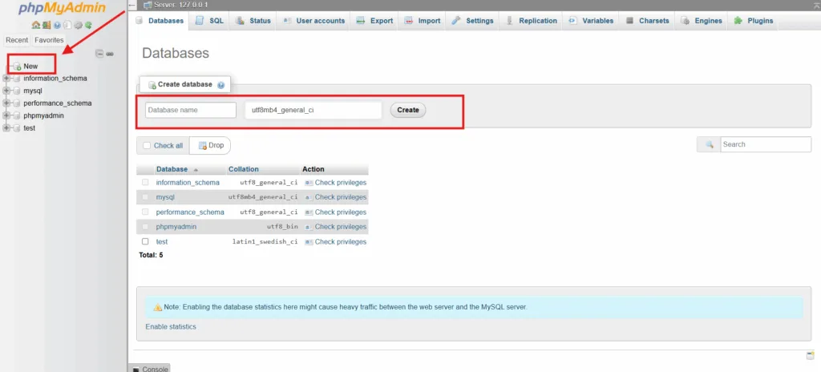
Task: Click the database icon beside mysql in tree
Action: coord(16,91)
